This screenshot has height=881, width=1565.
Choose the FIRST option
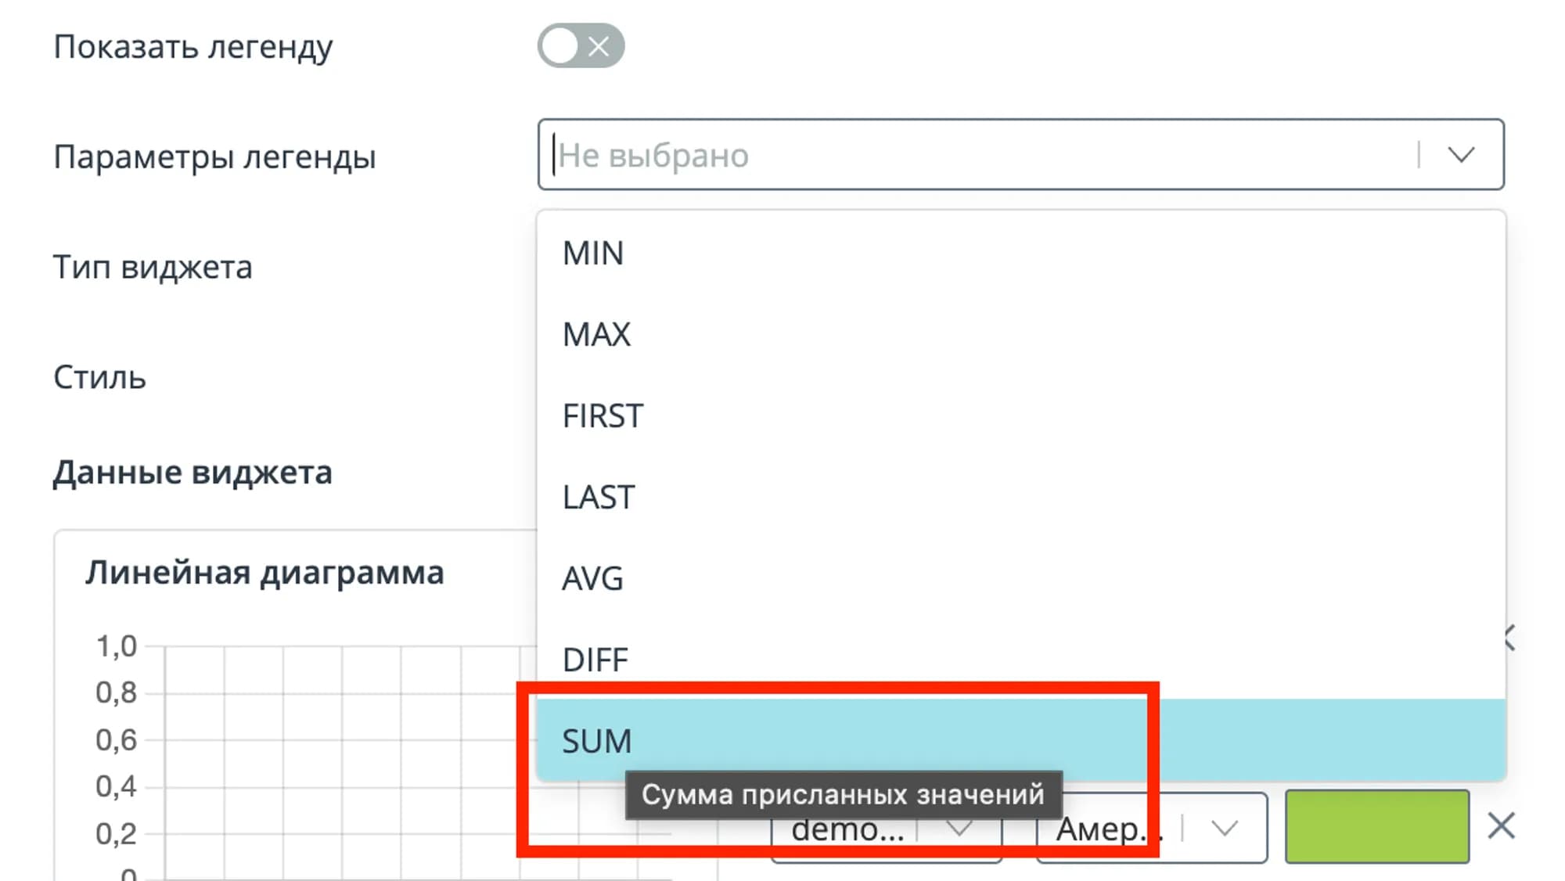click(x=603, y=416)
